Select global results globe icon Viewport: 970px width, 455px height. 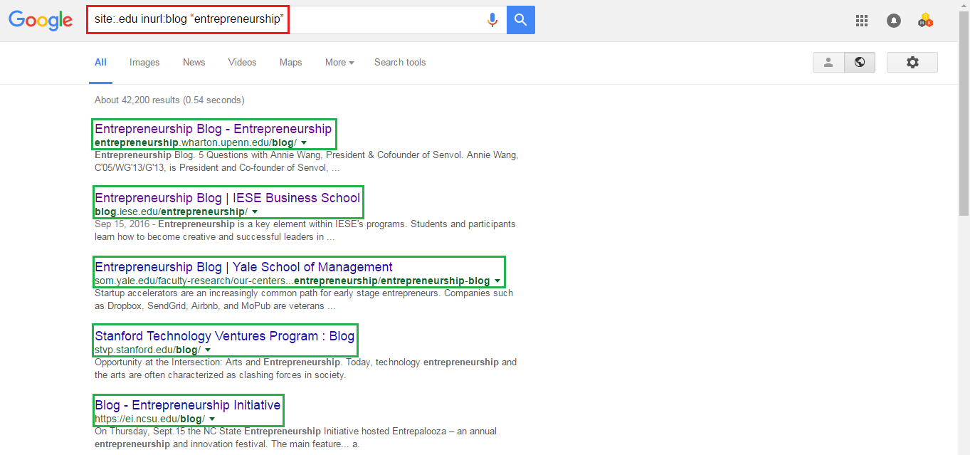click(x=860, y=62)
